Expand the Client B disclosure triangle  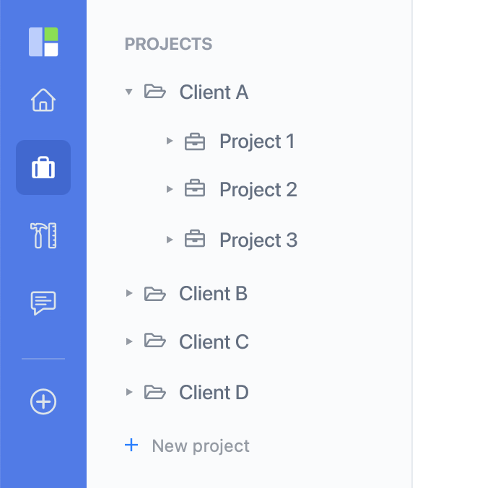click(x=129, y=293)
